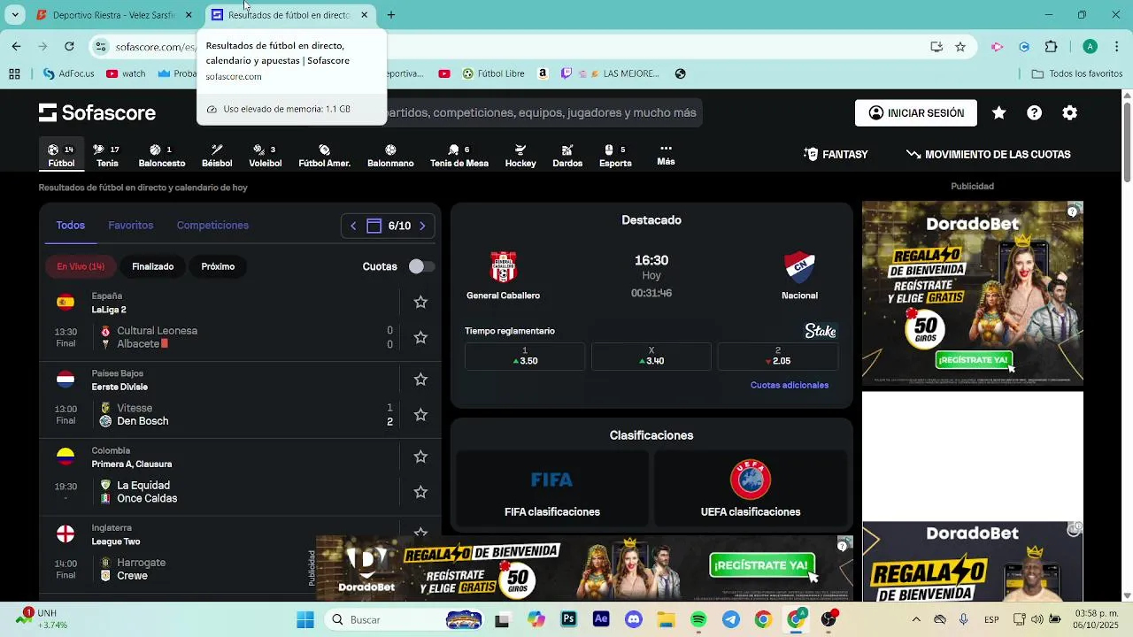Open Nacional team crest
The image size is (1133, 637).
799,266
